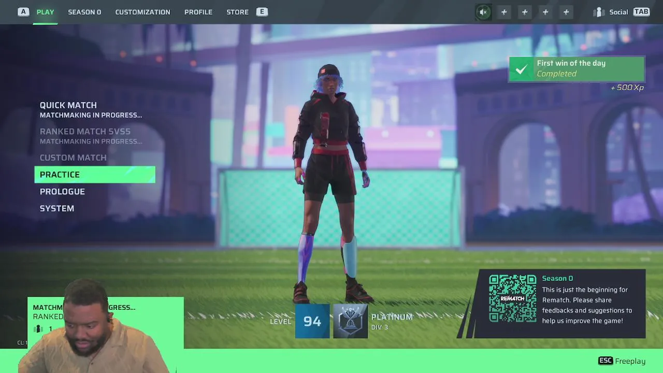The image size is (663, 373).
Task: Click the Rematch QR code
Action: pos(513,298)
